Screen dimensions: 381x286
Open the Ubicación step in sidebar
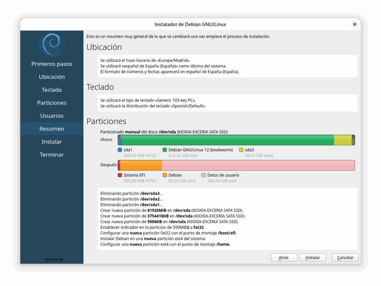click(x=52, y=77)
